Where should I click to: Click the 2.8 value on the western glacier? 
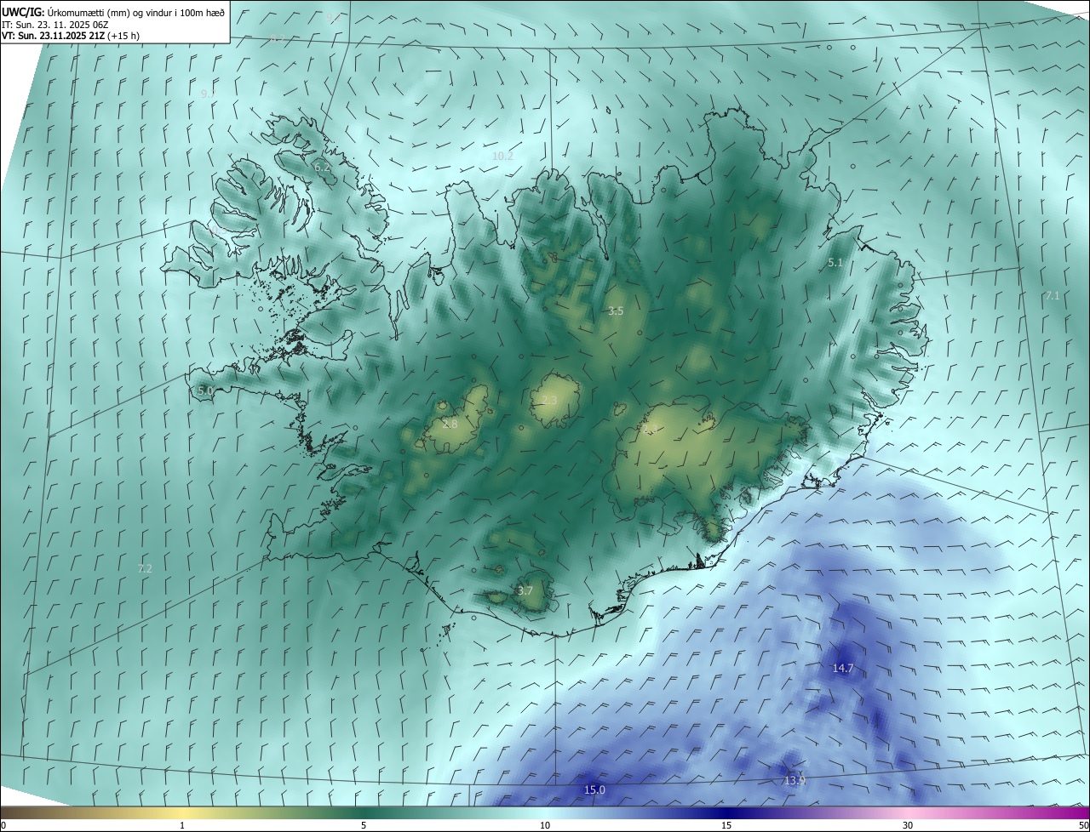pyautogui.click(x=450, y=424)
